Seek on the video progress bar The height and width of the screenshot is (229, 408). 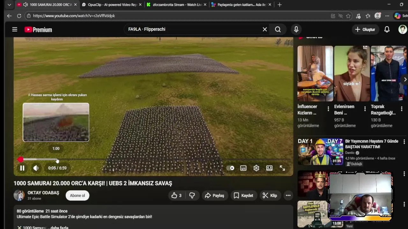(153, 159)
